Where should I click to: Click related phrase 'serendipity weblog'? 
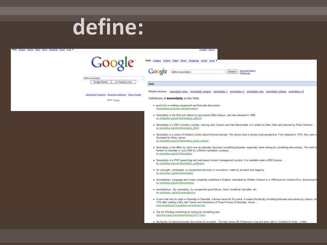click(x=276, y=92)
